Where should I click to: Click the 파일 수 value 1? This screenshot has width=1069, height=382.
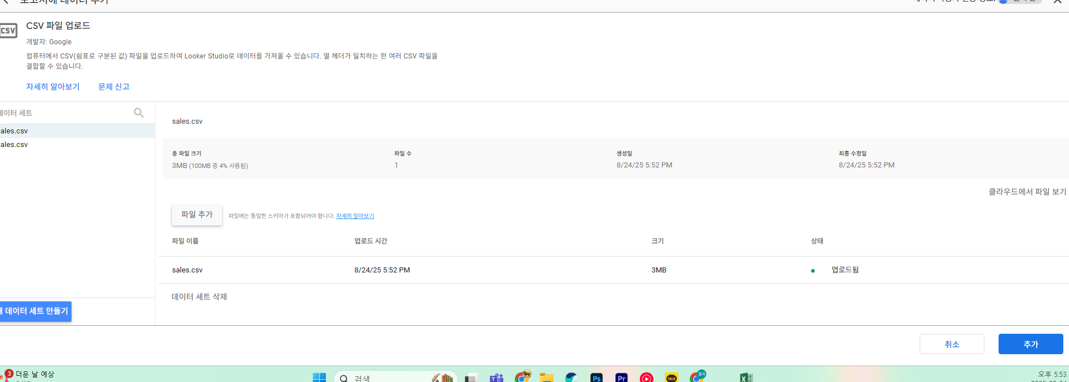[x=396, y=165]
